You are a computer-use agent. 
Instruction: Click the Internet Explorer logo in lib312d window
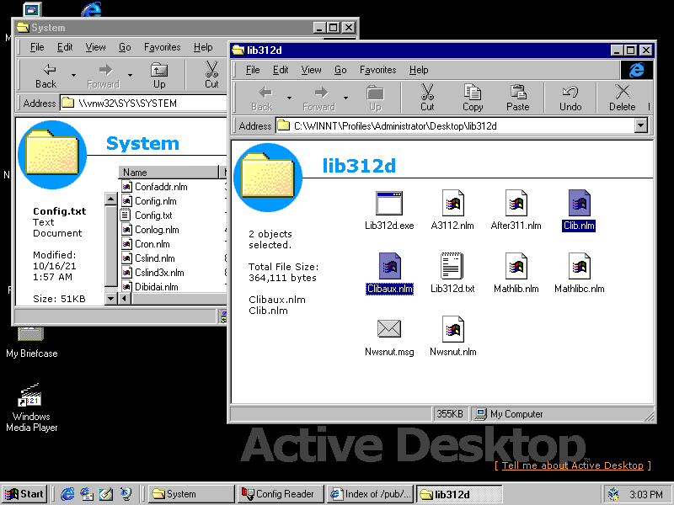[x=637, y=70]
